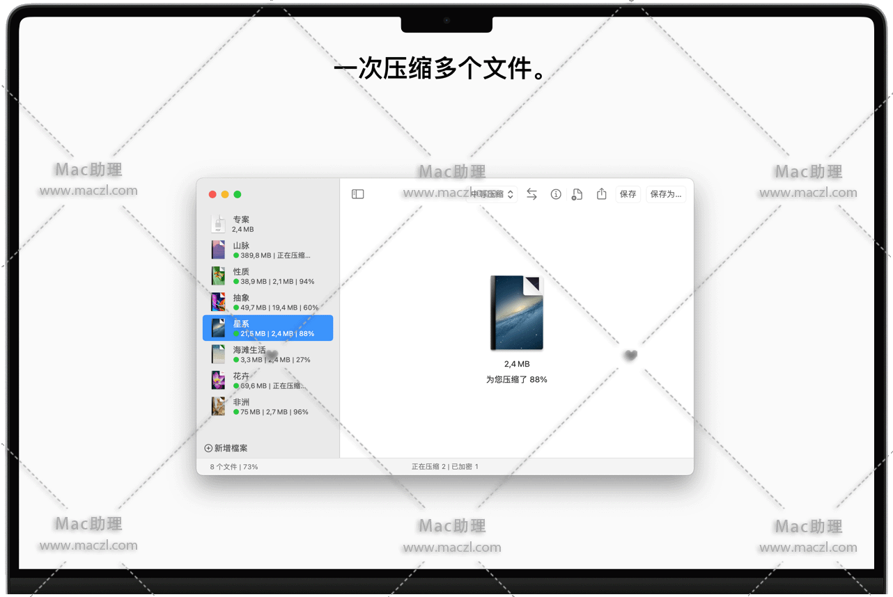Click the 非洲 file thumbnail icon
The height and width of the screenshot is (597, 893).
coord(219,406)
